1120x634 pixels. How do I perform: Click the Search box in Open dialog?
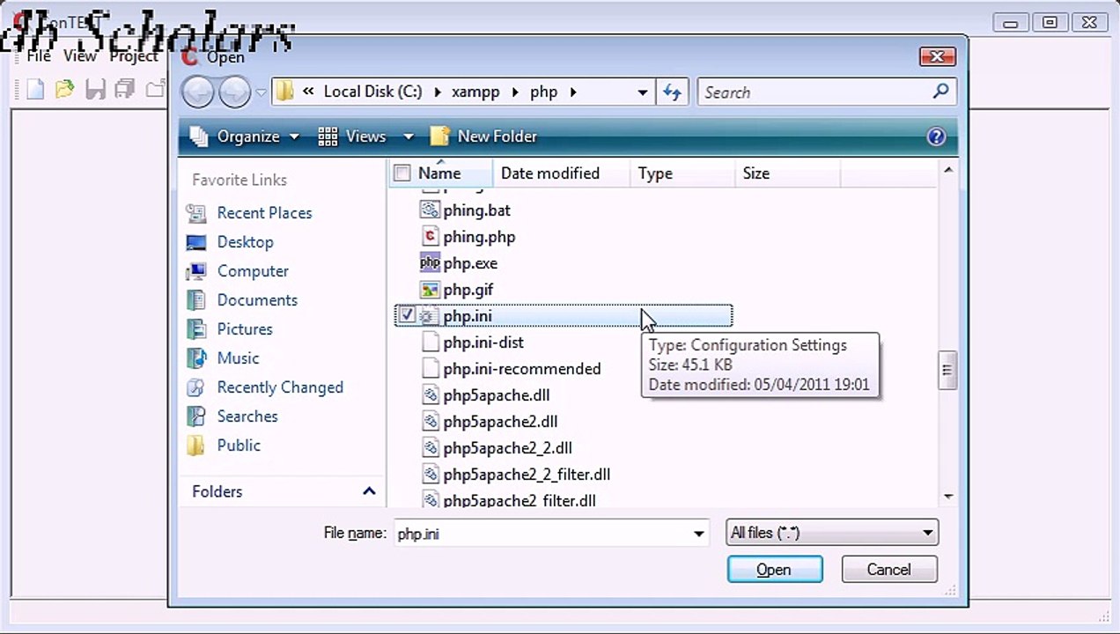(826, 92)
